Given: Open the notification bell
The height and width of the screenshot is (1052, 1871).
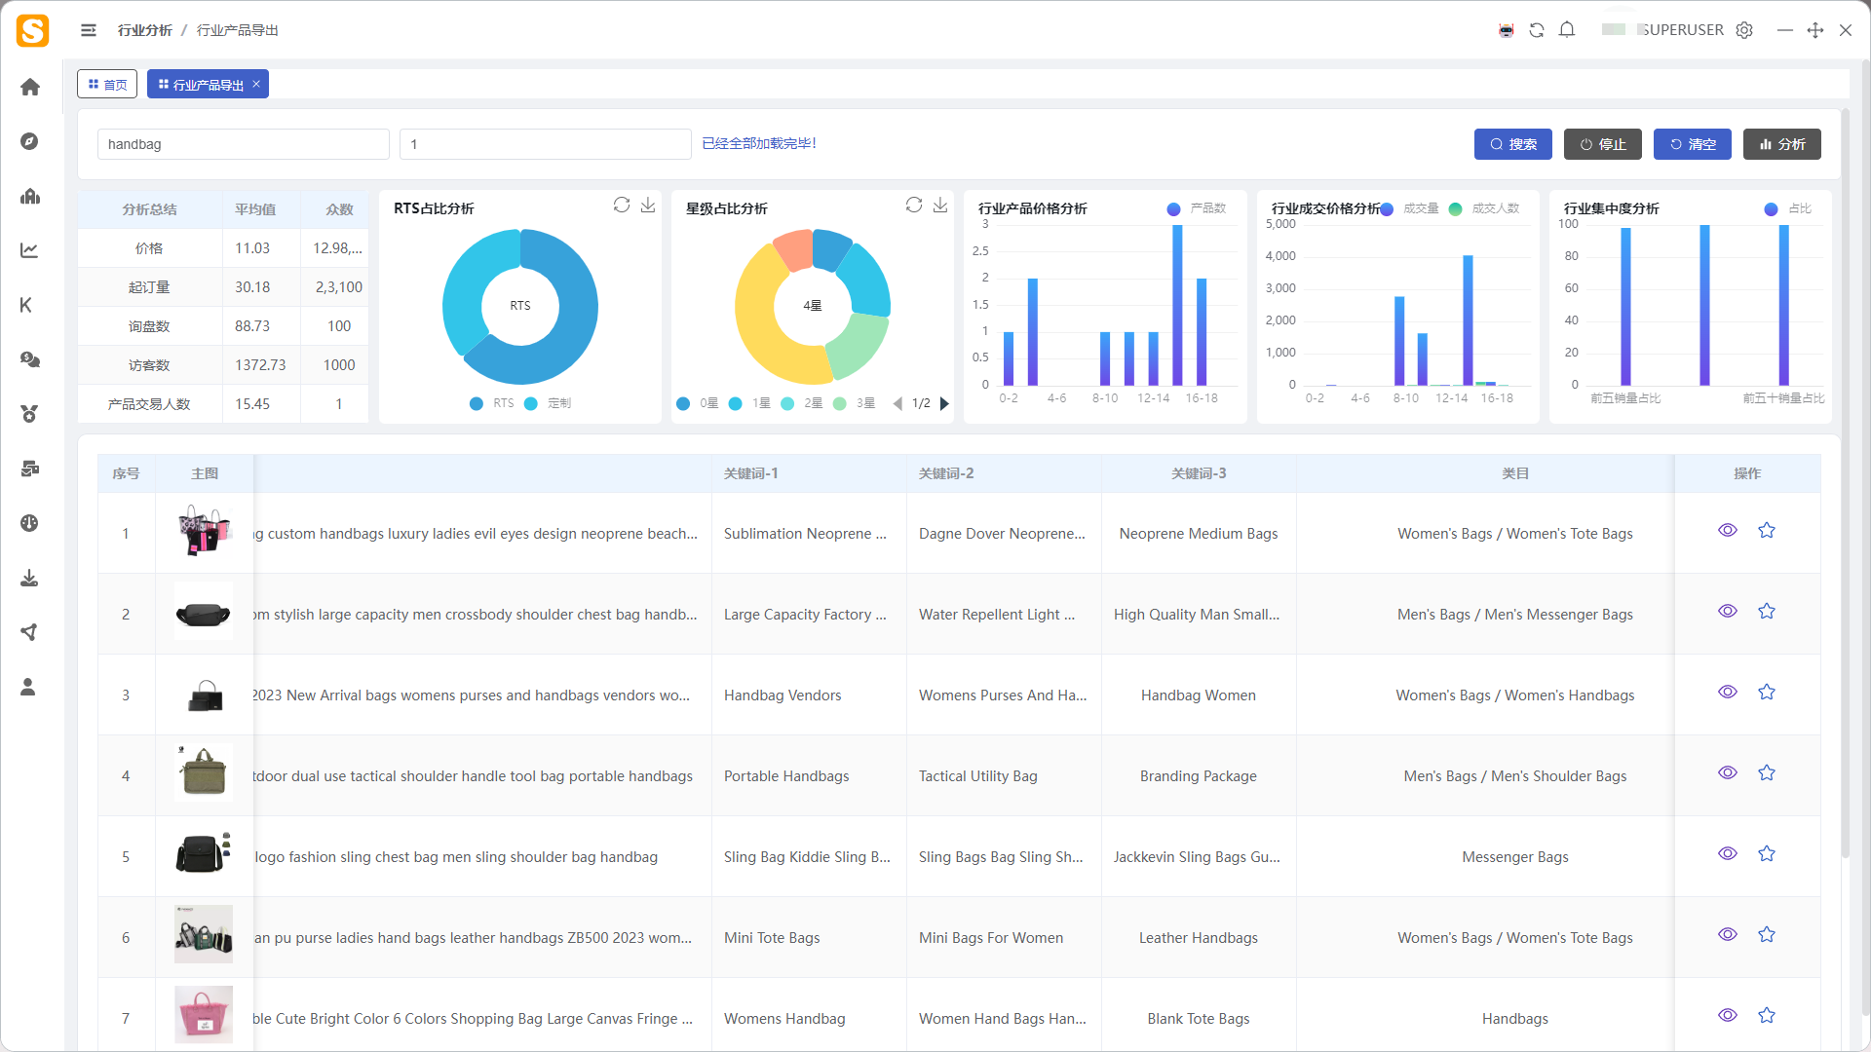Looking at the screenshot, I should point(1567,30).
